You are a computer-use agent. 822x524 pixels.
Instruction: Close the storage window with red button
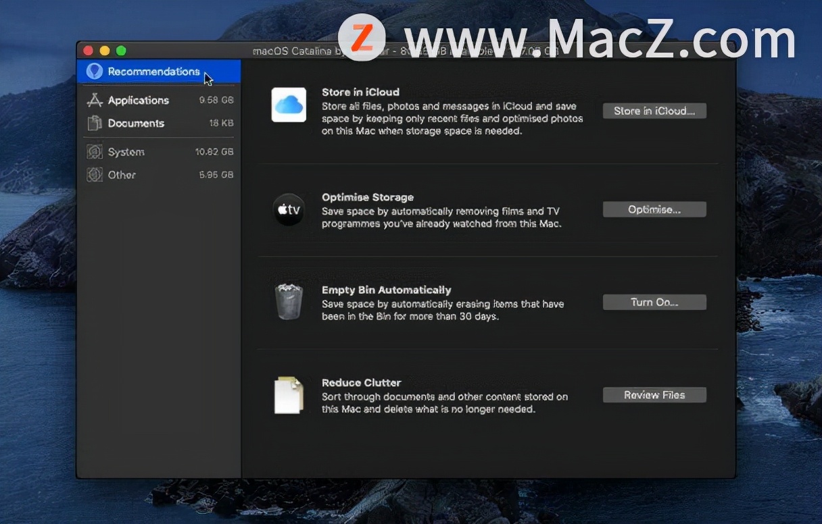click(x=88, y=51)
